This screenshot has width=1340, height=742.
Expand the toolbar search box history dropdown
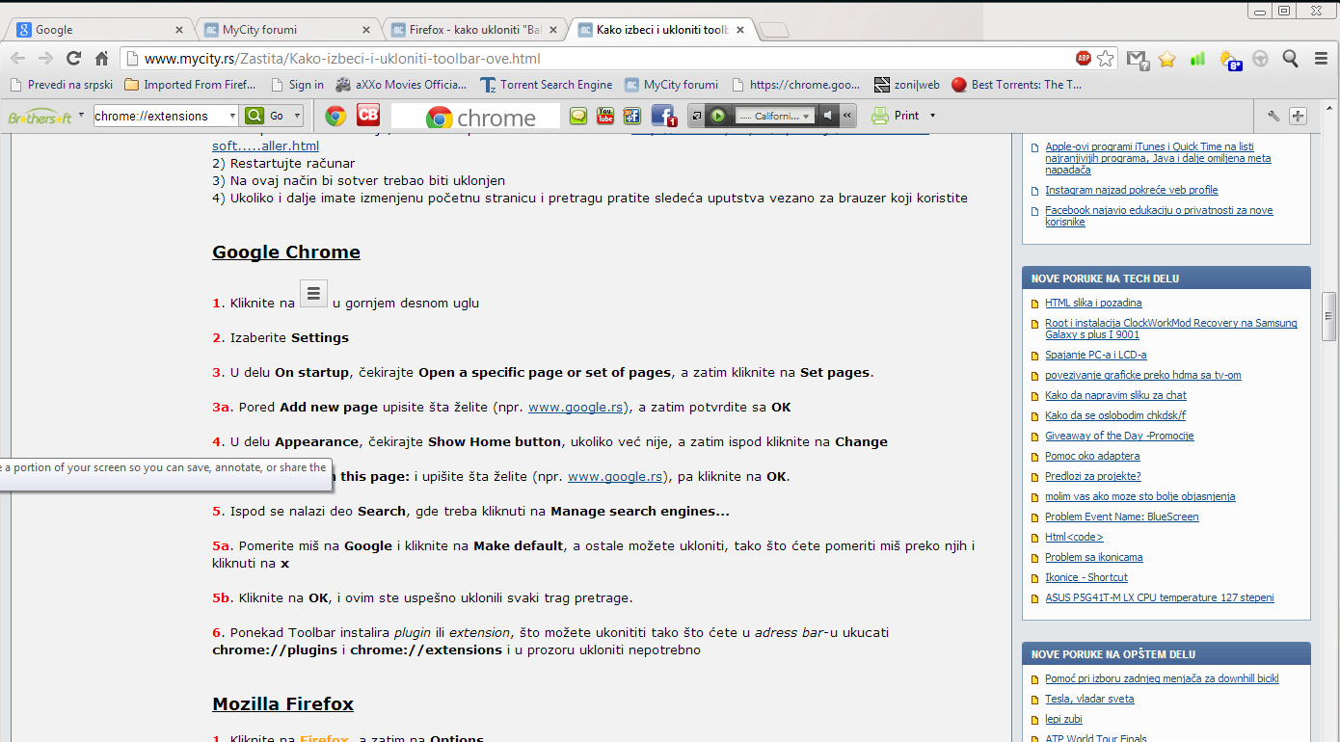tap(231, 117)
